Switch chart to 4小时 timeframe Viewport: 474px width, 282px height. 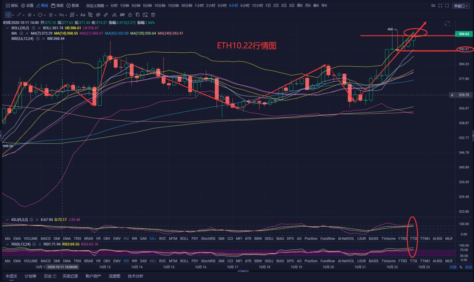click(234, 6)
